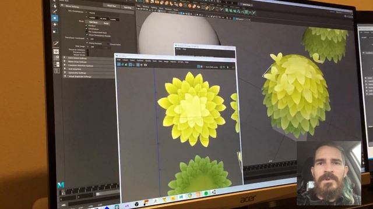Click the Tool Help button
The height and width of the screenshot is (209, 373).
click(128, 8)
